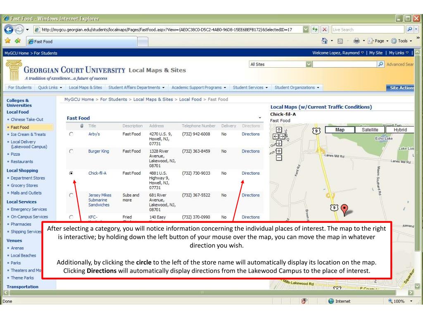
Task: Zoom out the map with minus icon
Action: point(279,158)
